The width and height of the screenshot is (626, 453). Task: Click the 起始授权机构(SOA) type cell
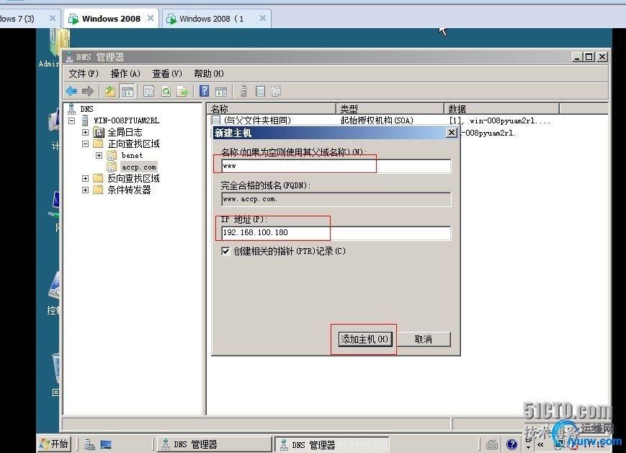pos(377,120)
